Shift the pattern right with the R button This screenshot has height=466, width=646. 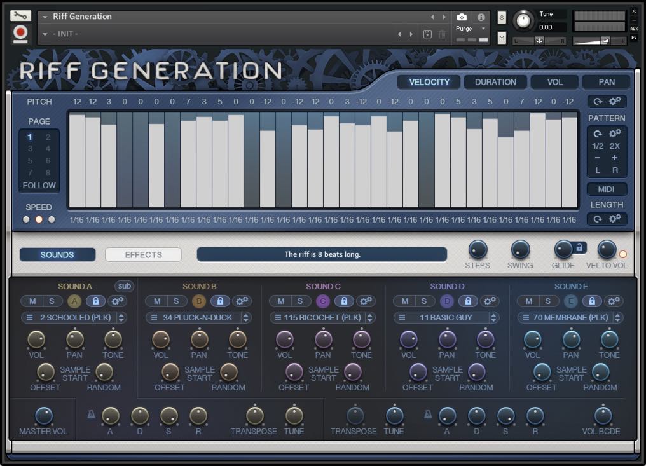tap(615, 170)
